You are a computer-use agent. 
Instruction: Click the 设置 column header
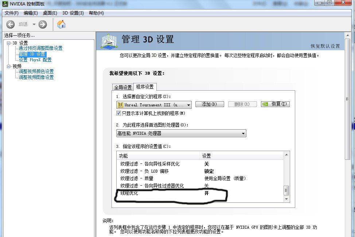[242, 156]
